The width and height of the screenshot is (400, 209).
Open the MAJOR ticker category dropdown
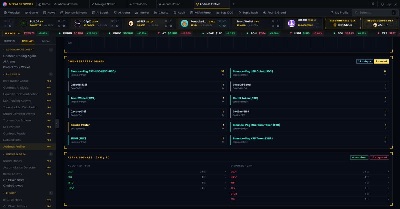[12, 33]
